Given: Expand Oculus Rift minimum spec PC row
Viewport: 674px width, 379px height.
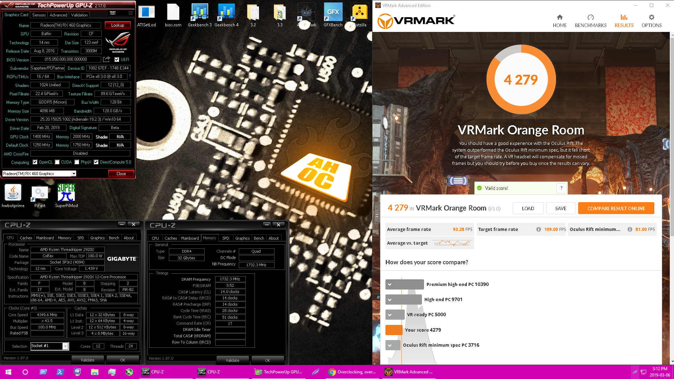Looking at the screenshot, I should pyautogui.click(x=390, y=345).
